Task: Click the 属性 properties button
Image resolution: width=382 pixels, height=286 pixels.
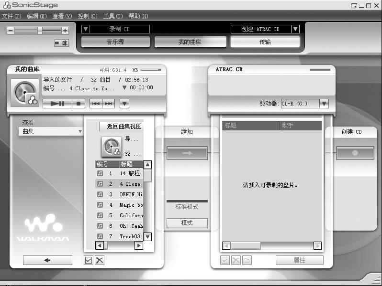Action: [x=299, y=260]
